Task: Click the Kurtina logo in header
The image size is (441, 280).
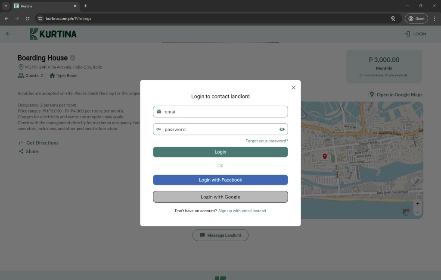Action: [x=53, y=34]
